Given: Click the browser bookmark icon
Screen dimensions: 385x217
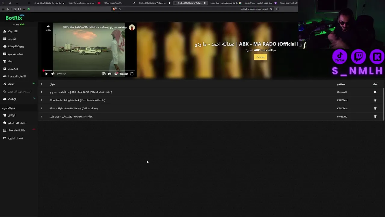Looking at the screenshot, I should [277, 9].
